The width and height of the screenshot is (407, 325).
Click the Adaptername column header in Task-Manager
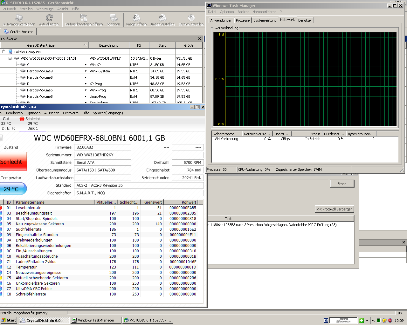coord(227,134)
